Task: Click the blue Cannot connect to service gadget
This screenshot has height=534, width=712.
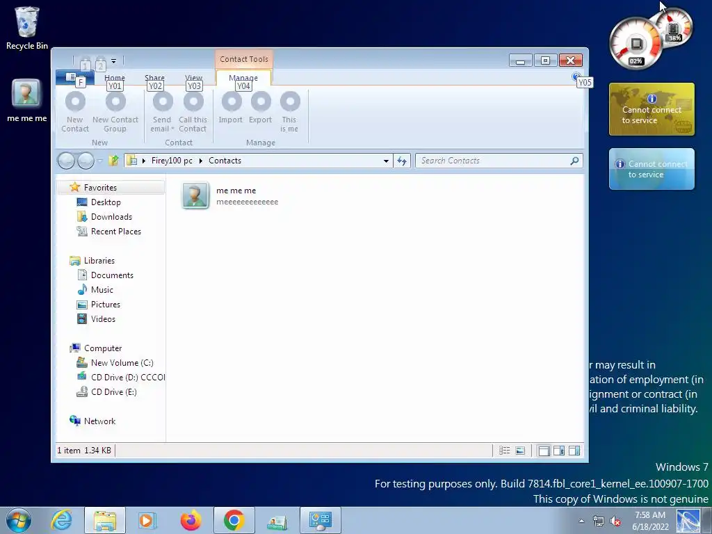Action: pyautogui.click(x=652, y=169)
